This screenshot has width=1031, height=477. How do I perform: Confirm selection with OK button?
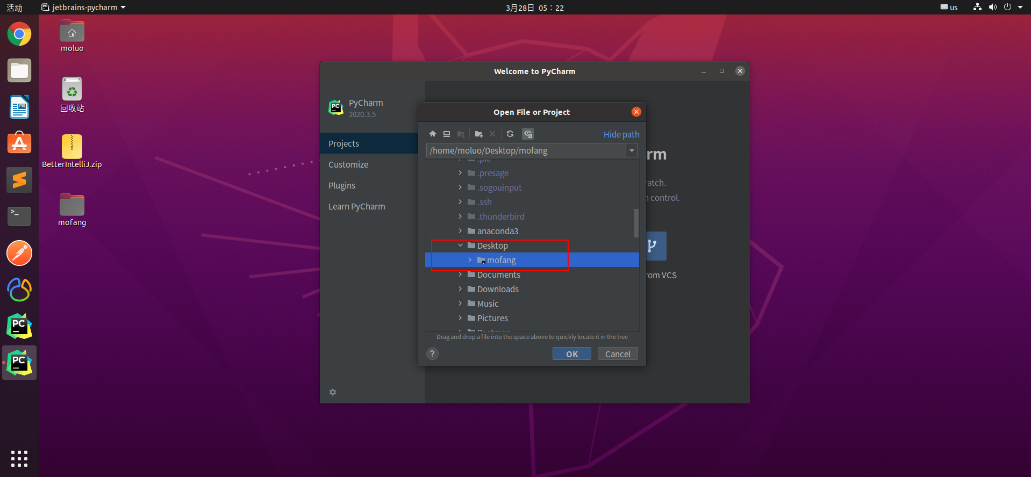pos(572,354)
